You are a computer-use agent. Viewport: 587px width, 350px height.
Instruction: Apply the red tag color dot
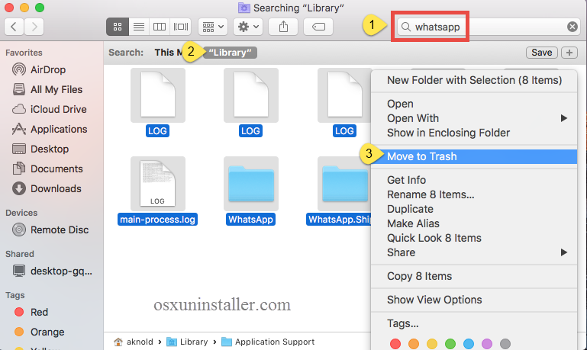(x=395, y=344)
